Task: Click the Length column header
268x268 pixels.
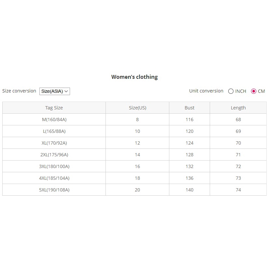Action: pyautogui.click(x=238, y=108)
